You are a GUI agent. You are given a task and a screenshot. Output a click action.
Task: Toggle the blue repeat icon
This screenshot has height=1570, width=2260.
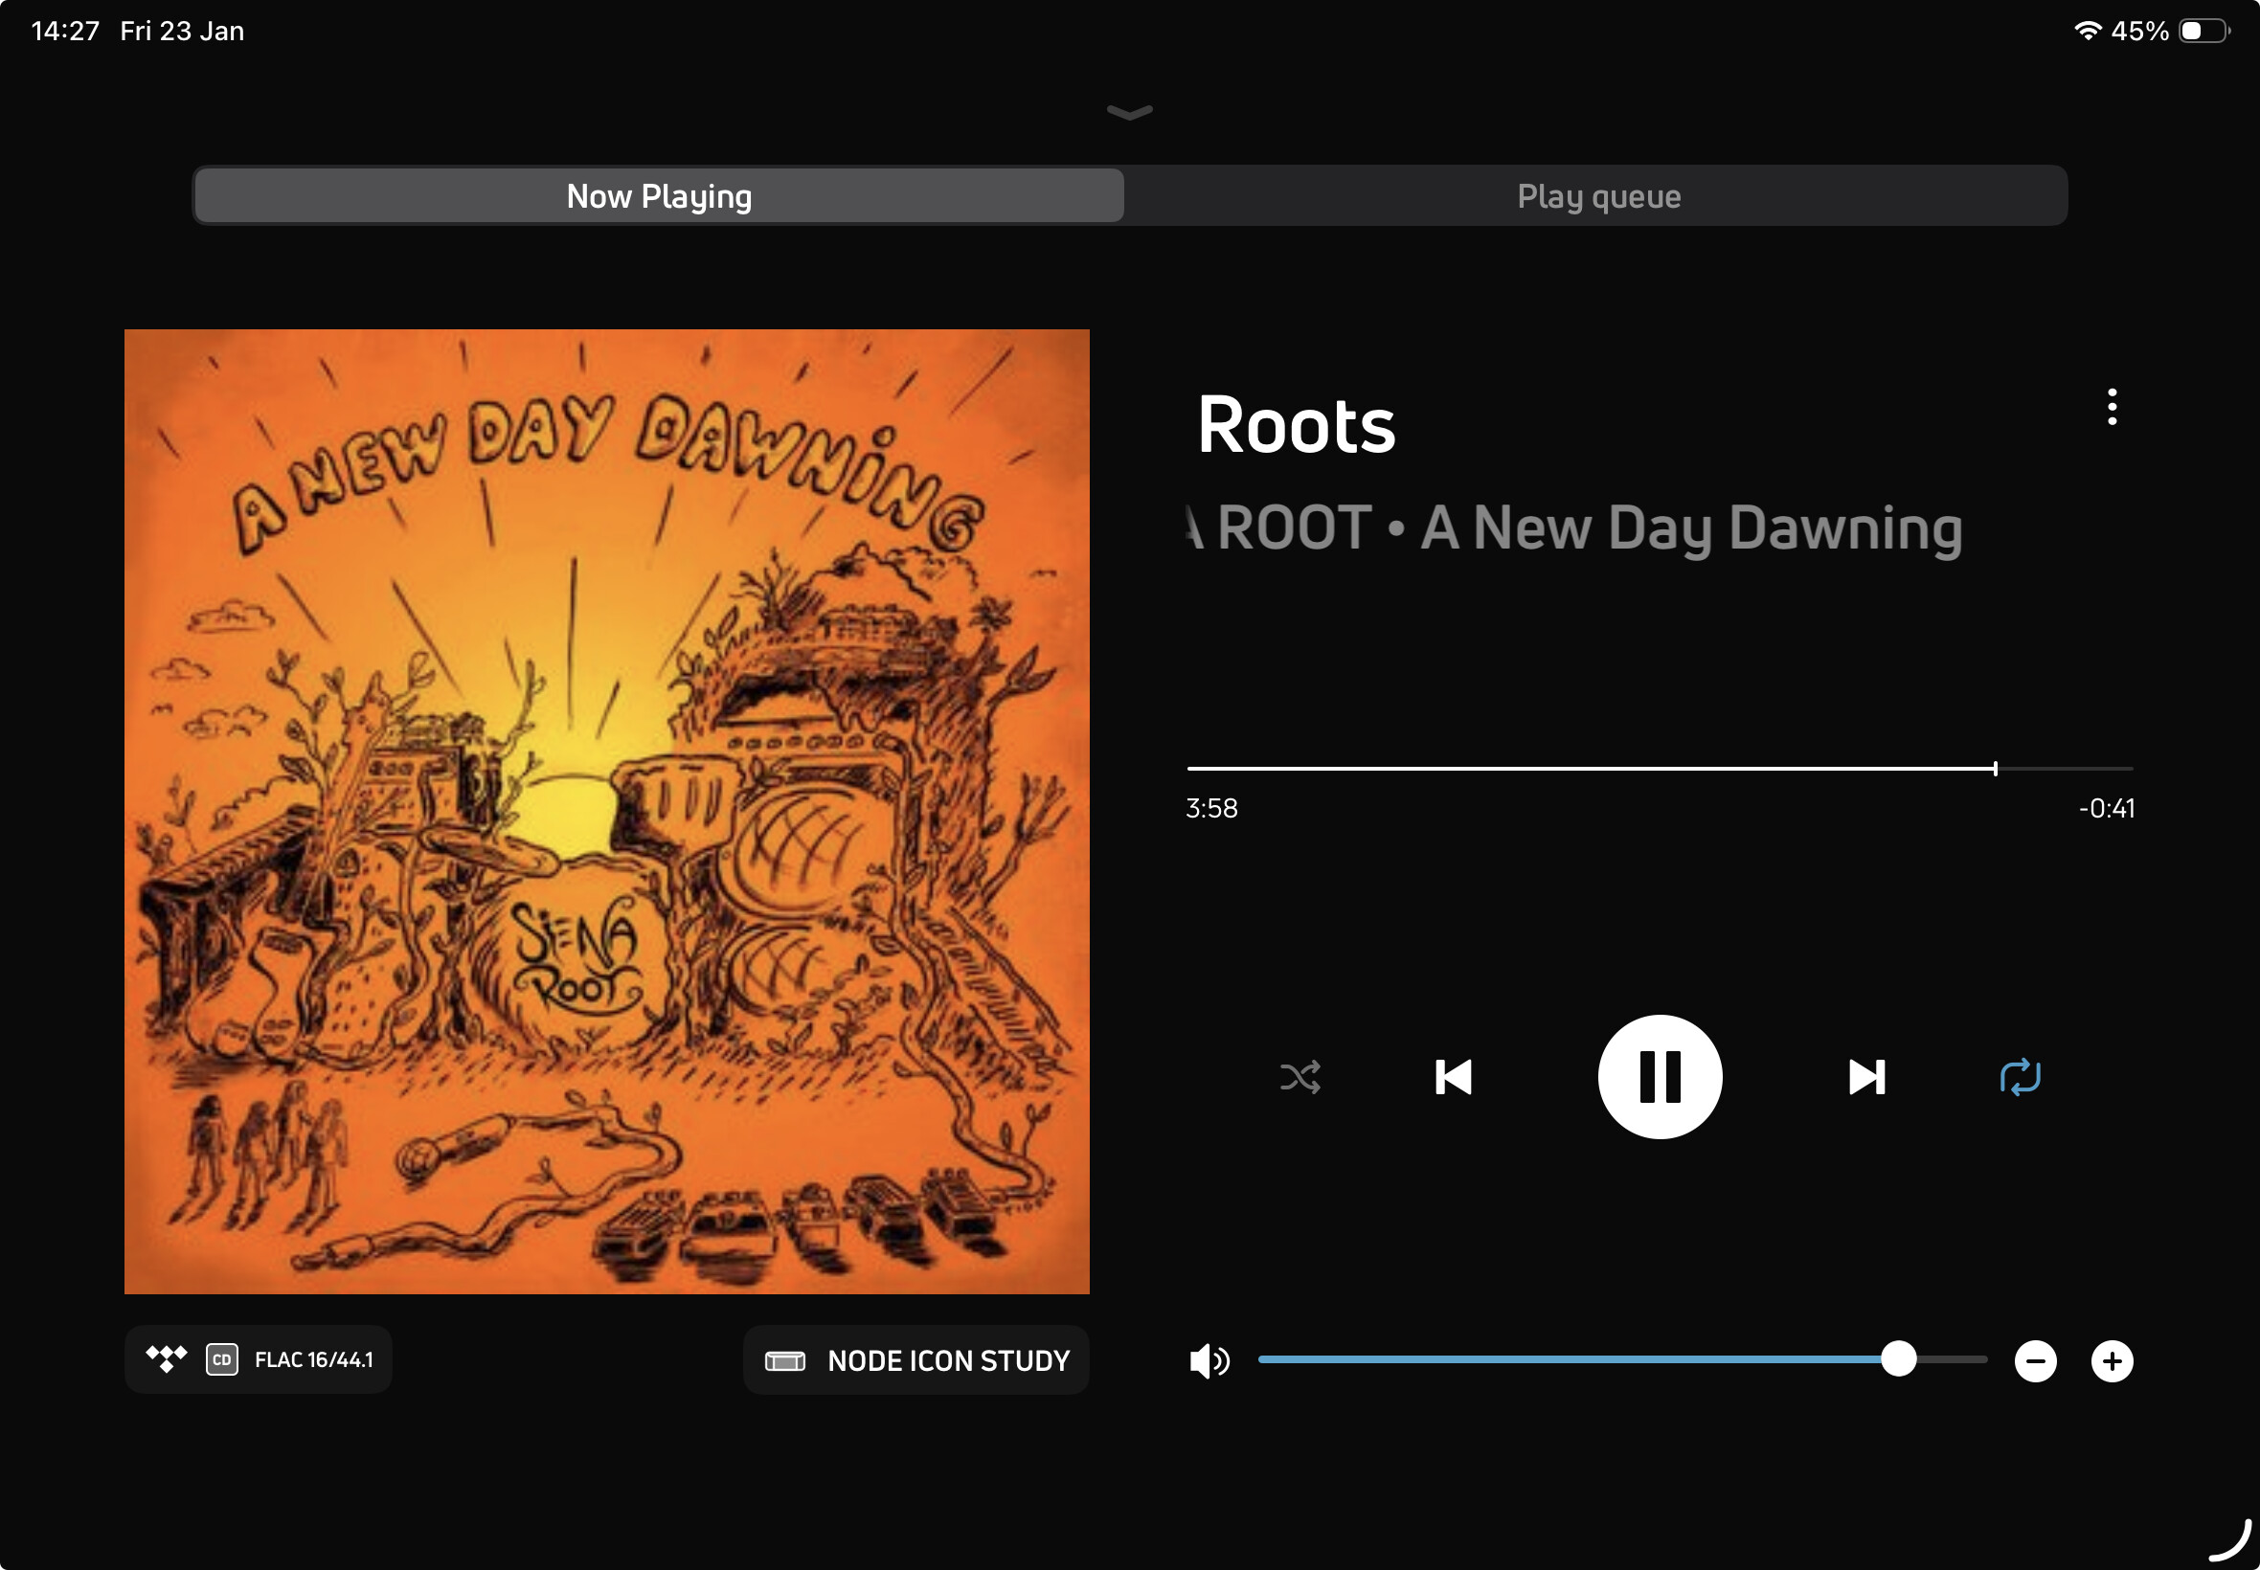(x=2020, y=1077)
